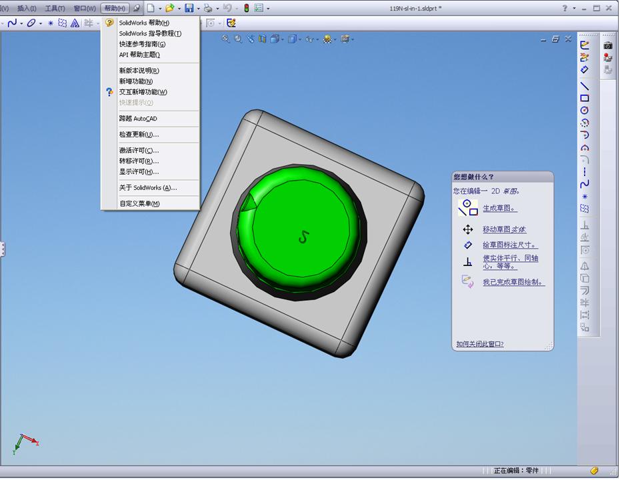
Task: Click the Section View icon
Action: [263, 39]
